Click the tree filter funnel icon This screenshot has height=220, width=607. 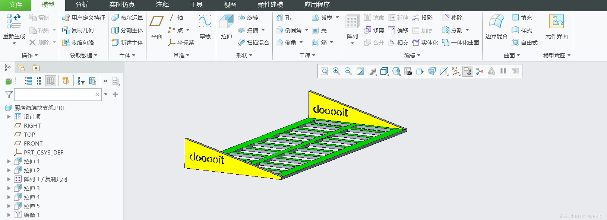tap(9, 95)
